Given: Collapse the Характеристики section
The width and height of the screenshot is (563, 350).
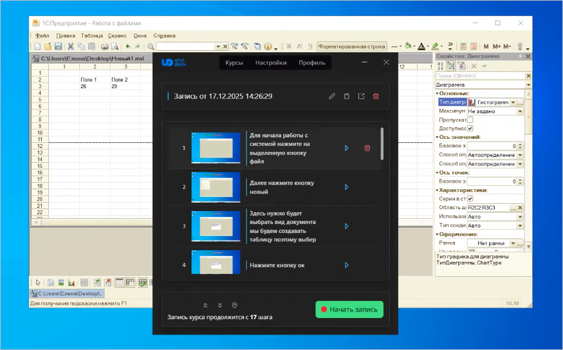Looking at the screenshot, I should [438, 190].
